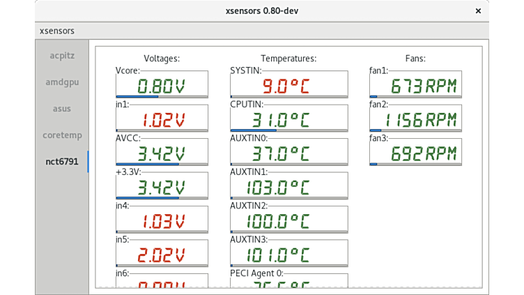This screenshot has height=295, width=524.
Task: Click the CPUTIN 31.0°C temperature reading
Action: click(288, 120)
